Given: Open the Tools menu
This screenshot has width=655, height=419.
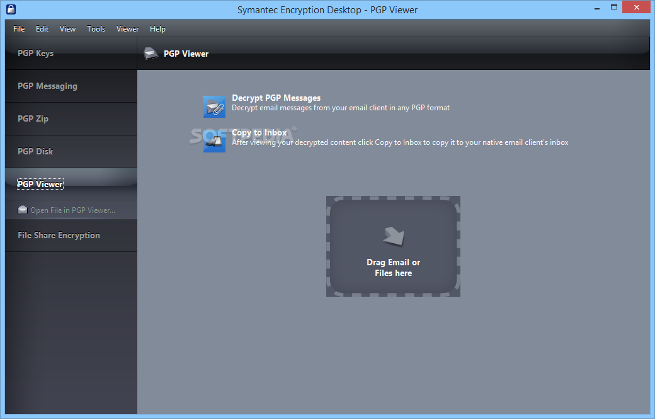Looking at the screenshot, I should coord(96,29).
